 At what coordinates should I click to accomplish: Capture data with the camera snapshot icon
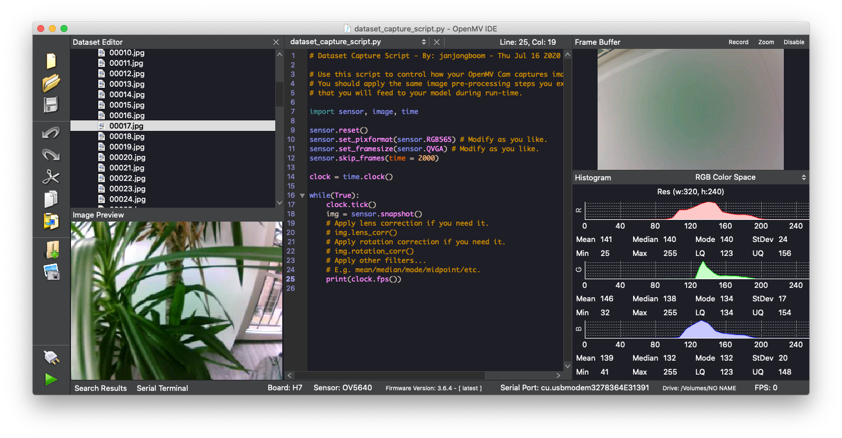click(x=51, y=272)
